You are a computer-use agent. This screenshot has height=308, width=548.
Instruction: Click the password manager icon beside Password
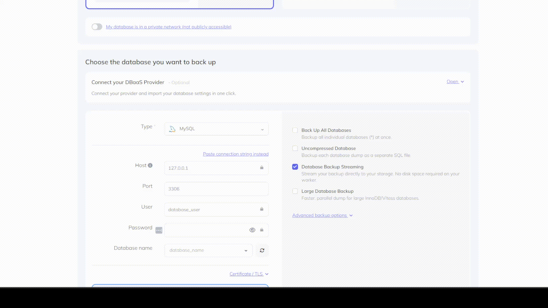pyautogui.click(x=159, y=230)
